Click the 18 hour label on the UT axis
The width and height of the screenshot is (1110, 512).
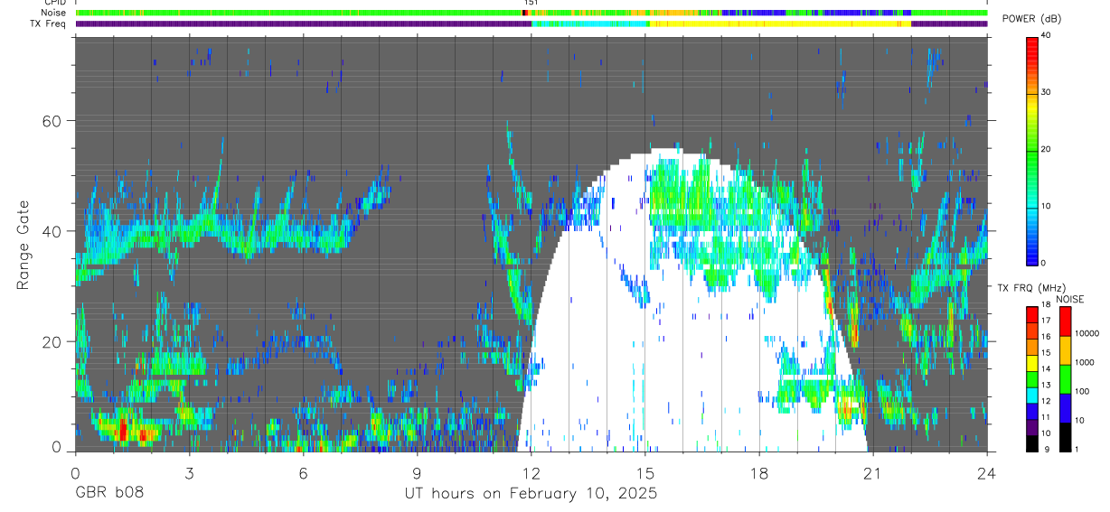tap(758, 472)
